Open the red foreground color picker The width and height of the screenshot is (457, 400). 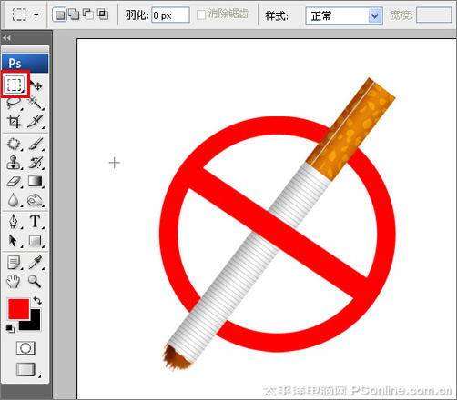coord(18,308)
